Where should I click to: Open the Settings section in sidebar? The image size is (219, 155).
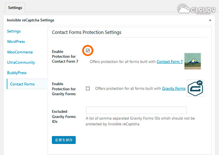[14, 31]
